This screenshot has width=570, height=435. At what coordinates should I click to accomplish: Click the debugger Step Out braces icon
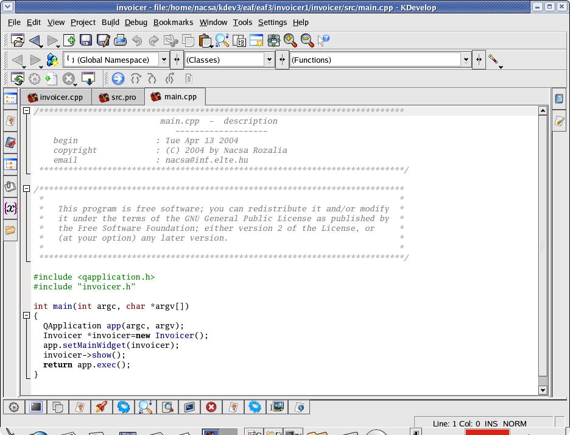point(169,79)
